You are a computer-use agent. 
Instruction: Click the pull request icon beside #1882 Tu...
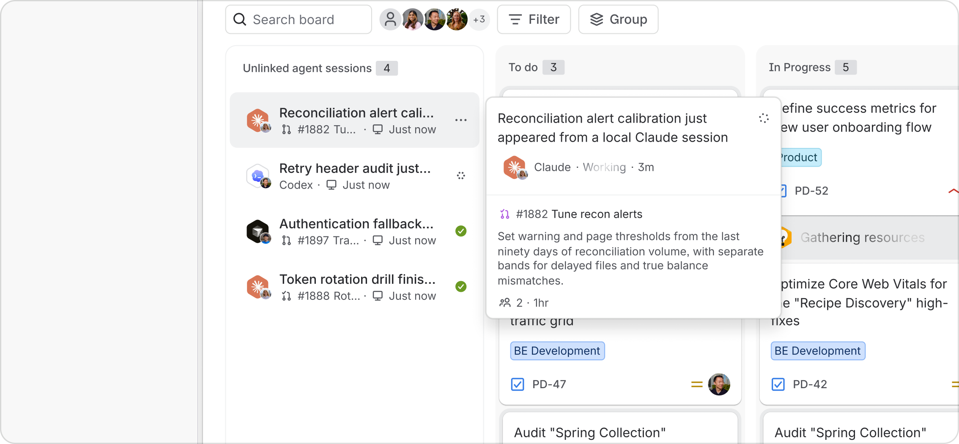point(286,130)
